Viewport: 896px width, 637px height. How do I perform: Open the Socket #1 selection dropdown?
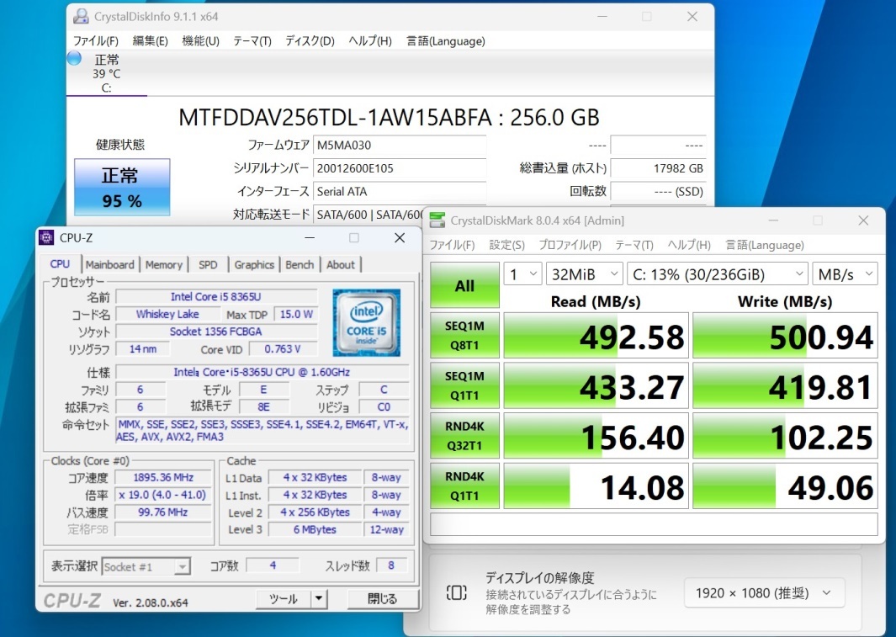point(146,566)
